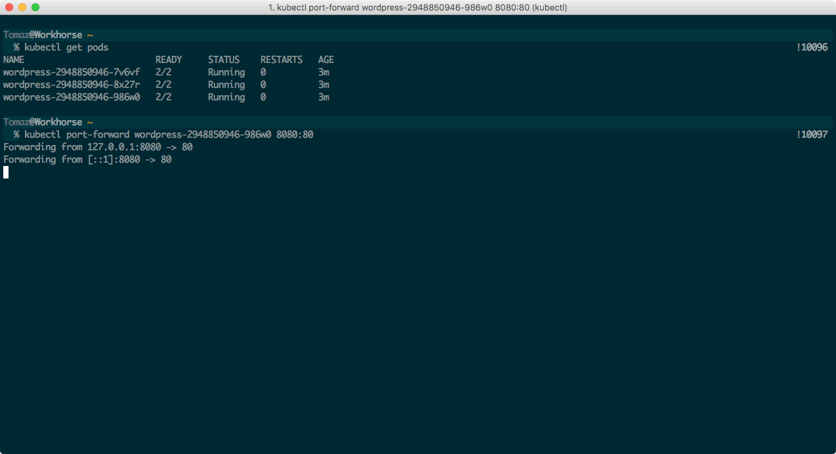Image resolution: width=836 pixels, height=454 pixels.
Task: Select pod name wordpress-2948850946-7v6vf
Action: point(72,72)
